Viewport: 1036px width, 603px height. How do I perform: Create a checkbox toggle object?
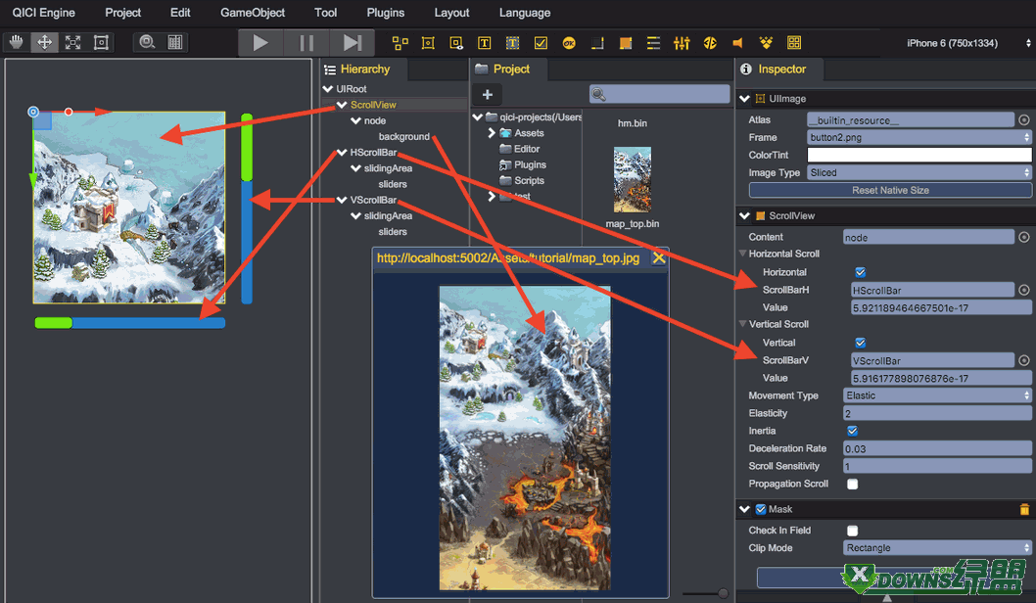pos(541,43)
